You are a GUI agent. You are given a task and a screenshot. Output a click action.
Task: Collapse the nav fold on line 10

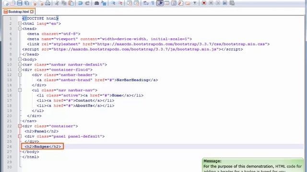20,64
